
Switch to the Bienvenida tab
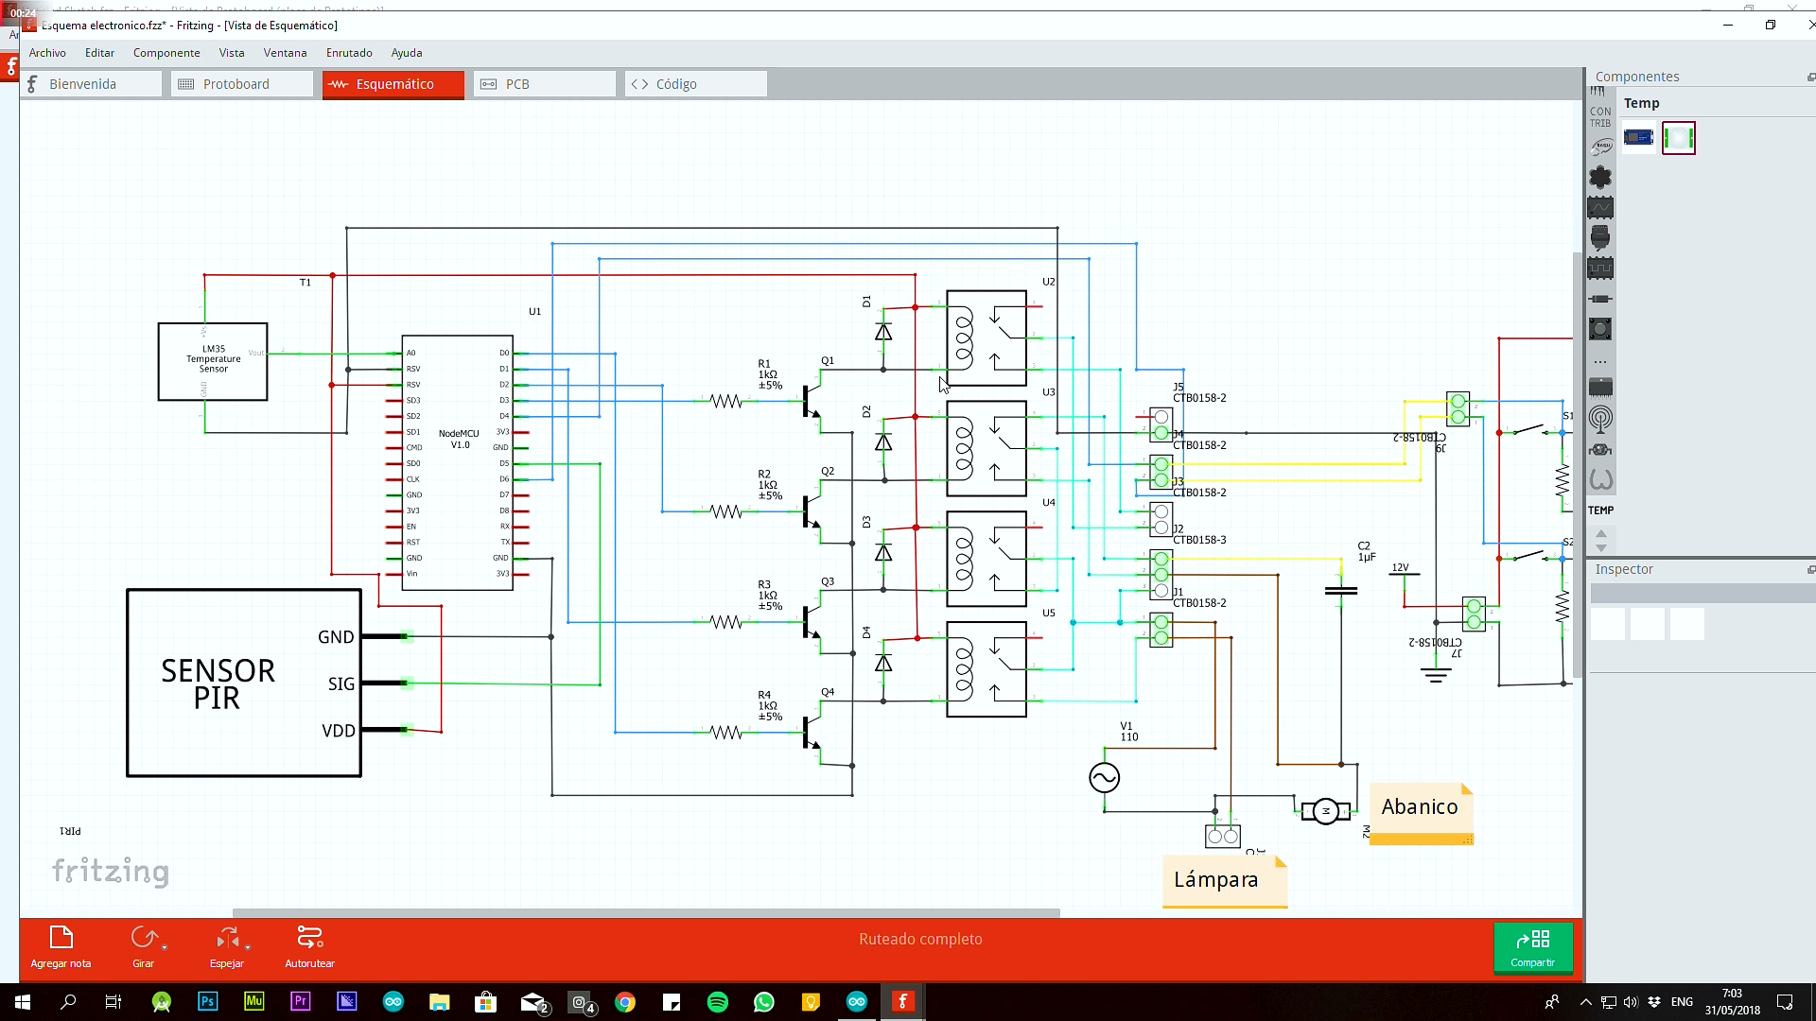pos(91,84)
